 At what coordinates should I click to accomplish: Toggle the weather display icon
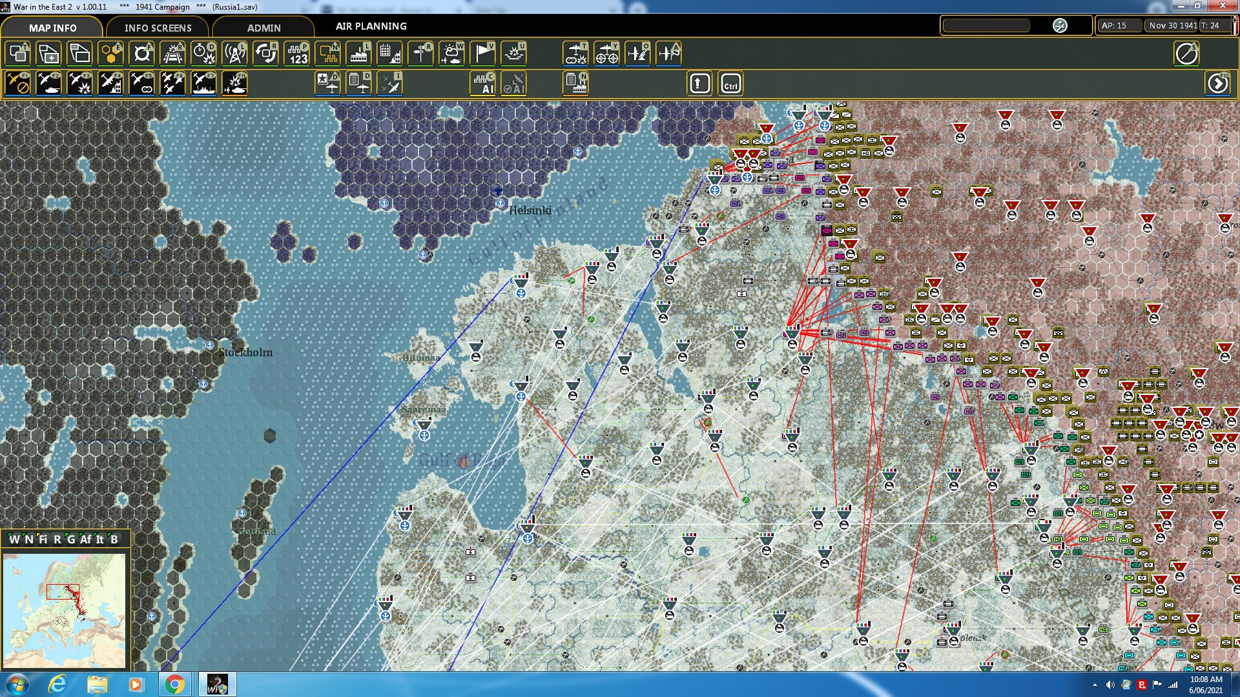tap(451, 54)
